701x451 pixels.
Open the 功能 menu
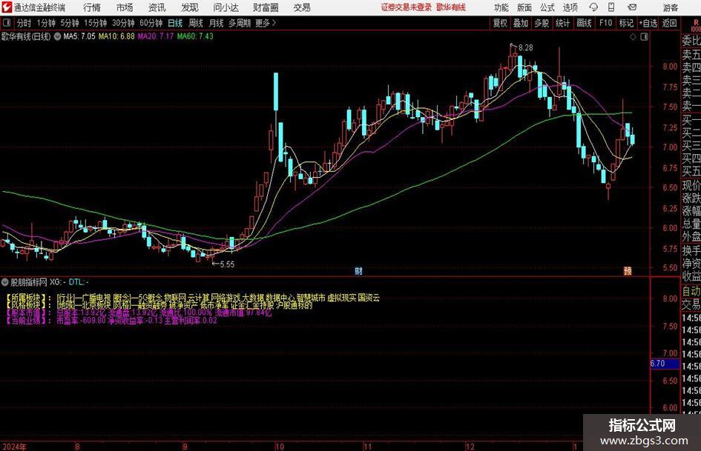tap(501, 7)
